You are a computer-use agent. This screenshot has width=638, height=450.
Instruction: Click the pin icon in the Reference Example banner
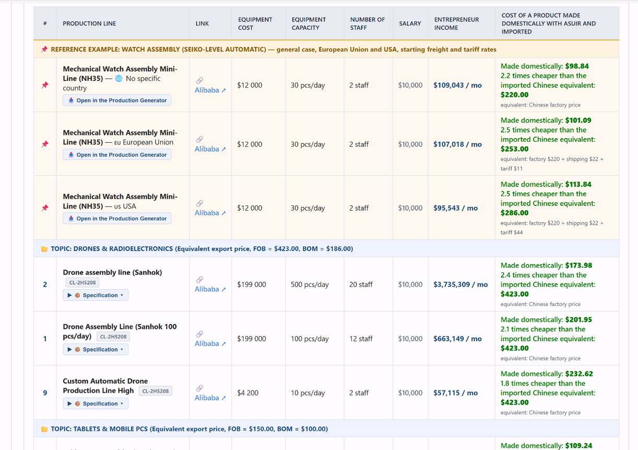[44, 50]
